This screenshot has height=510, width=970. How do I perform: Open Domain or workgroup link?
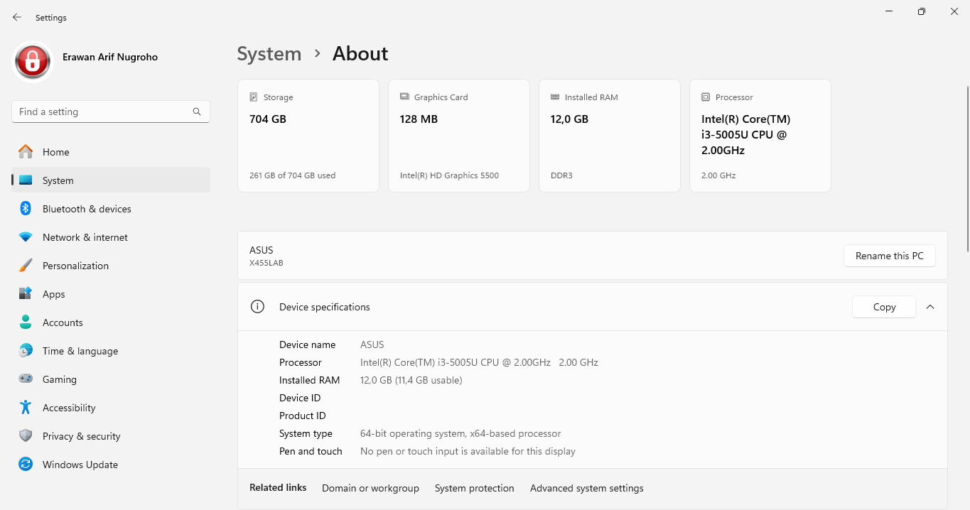click(370, 488)
